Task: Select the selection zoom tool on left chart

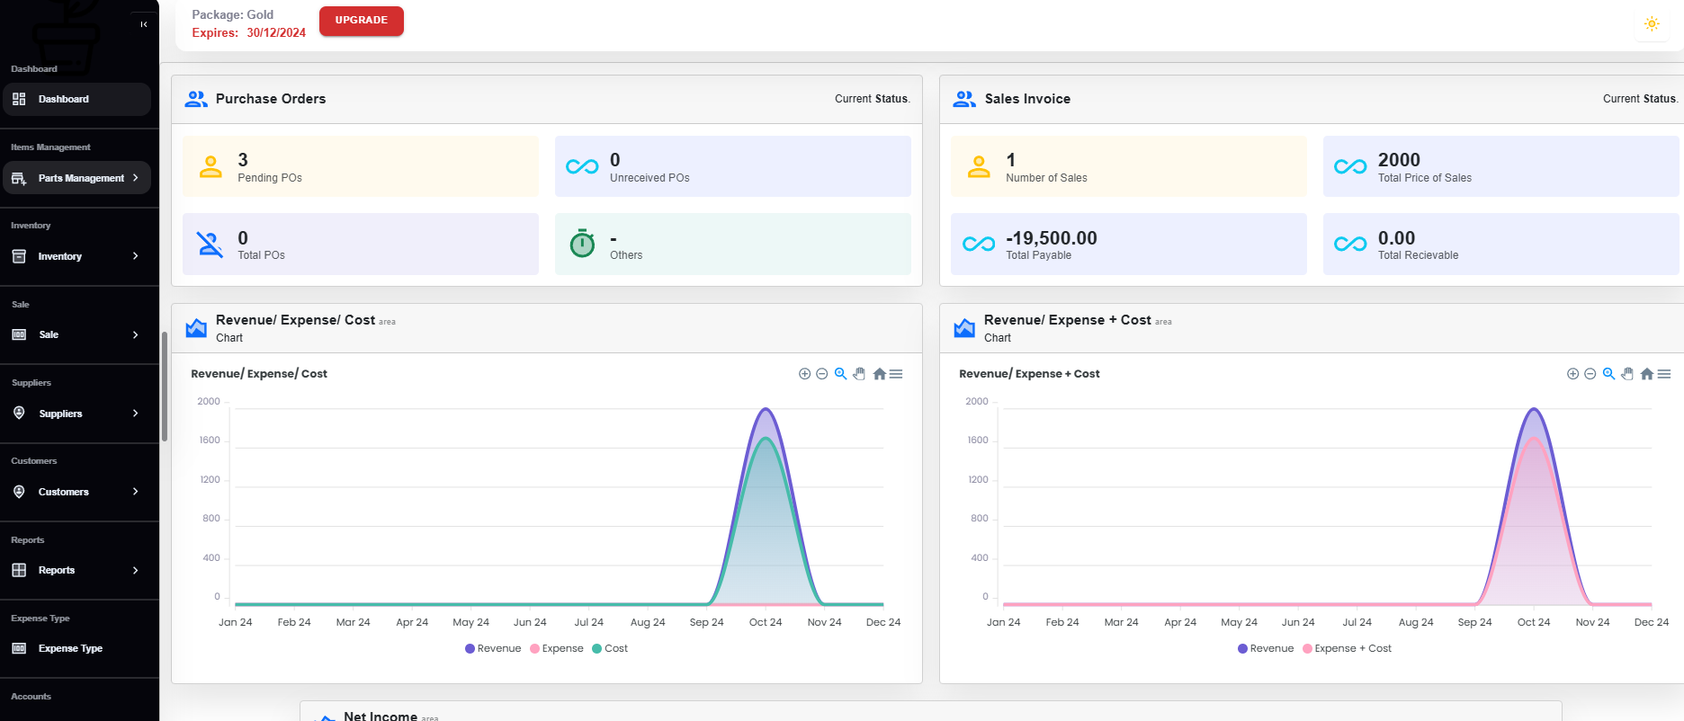Action: [x=840, y=374]
